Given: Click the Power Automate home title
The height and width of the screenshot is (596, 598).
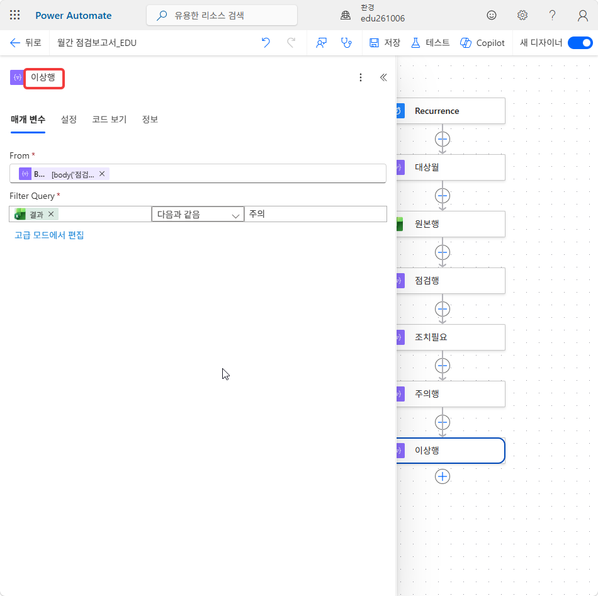Looking at the screenshot, I should point(73,16).
